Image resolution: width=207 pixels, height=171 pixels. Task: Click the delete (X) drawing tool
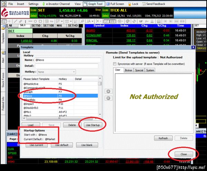(98, 21)
